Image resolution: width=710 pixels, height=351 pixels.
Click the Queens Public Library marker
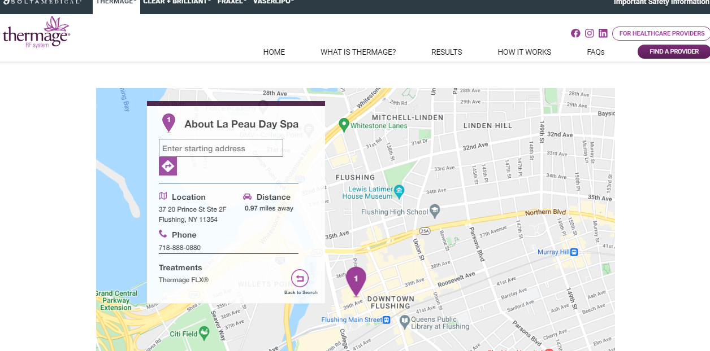click(x=404, y=322)
